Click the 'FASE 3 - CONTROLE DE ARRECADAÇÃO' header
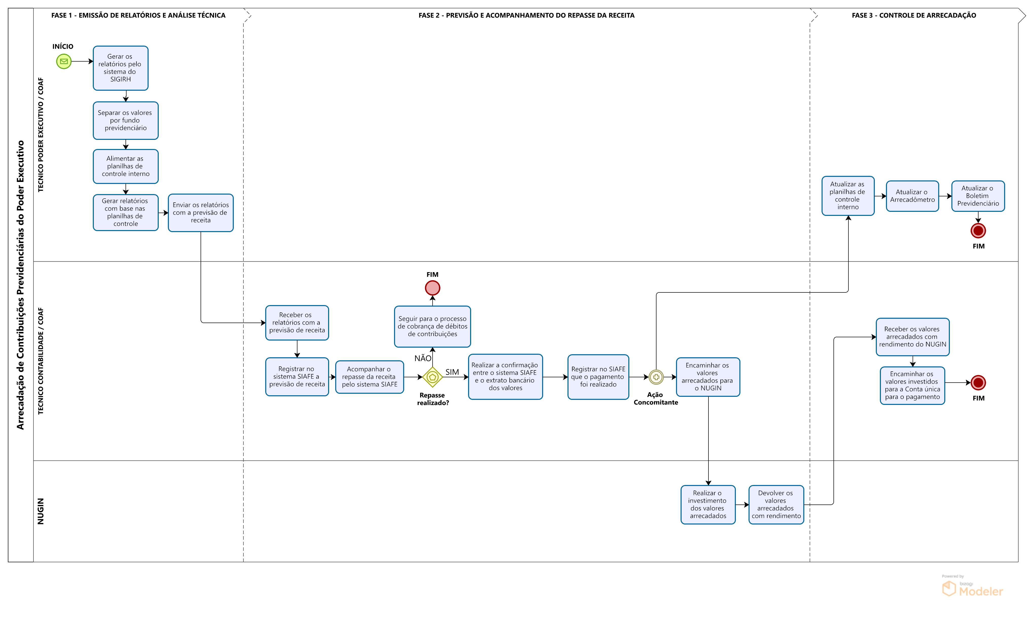Screen dimensions: 1031x636 (914, 15)
